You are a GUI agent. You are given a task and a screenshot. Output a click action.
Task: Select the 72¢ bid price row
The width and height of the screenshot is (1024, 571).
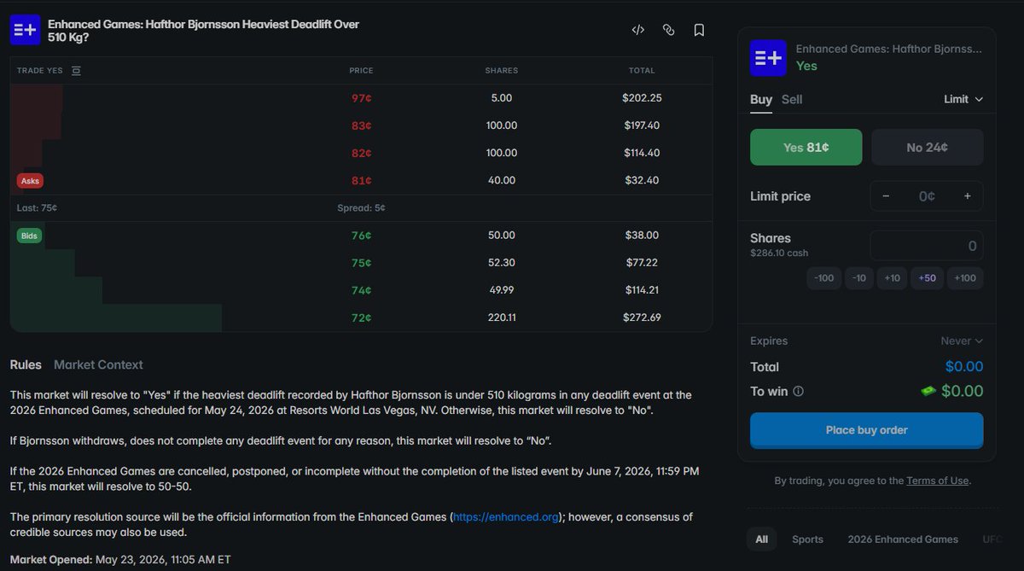(x=361, y=318)
